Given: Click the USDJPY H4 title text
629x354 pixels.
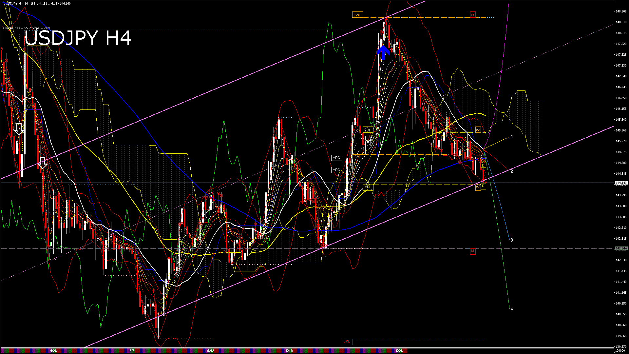Looking at the screenshot, I should pos(78,38).
